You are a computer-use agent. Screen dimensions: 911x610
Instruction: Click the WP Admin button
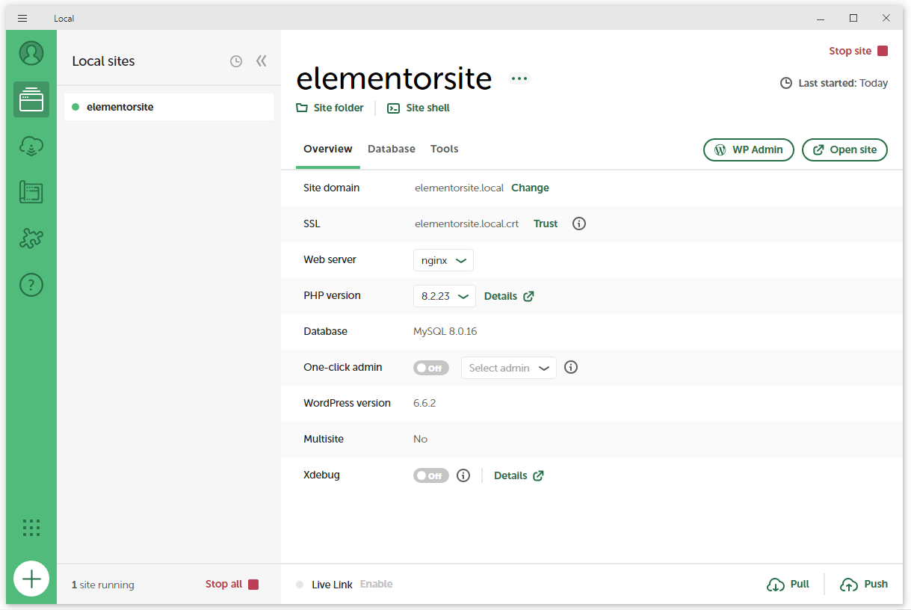[748, 150]
